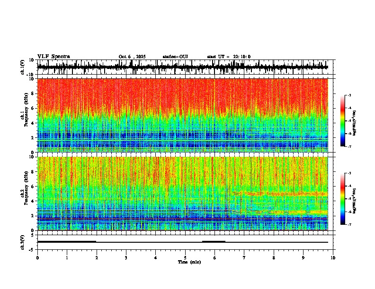Click the 8 kHz tick label on ch.1 spectrogram
The height and width of the screenshot is (289, 375).
(33, 93)
